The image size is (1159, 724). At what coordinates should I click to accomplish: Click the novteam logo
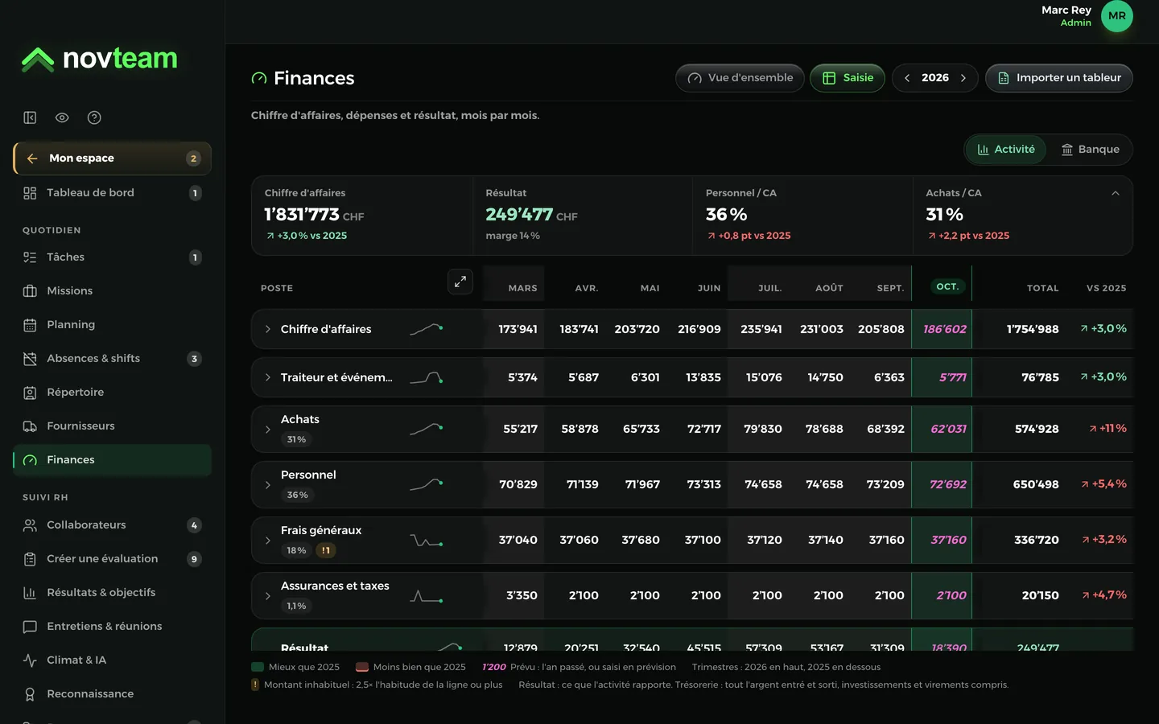pos(99,59)
